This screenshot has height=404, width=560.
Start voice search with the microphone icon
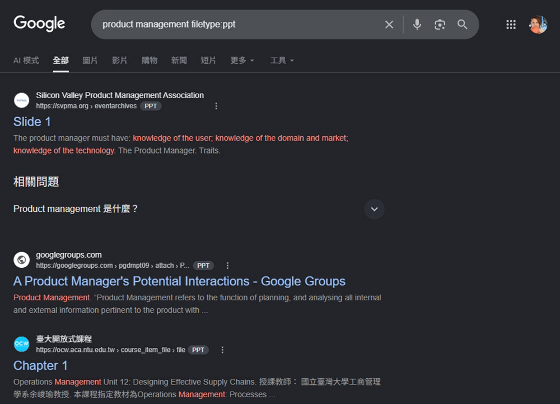point(417,24)
